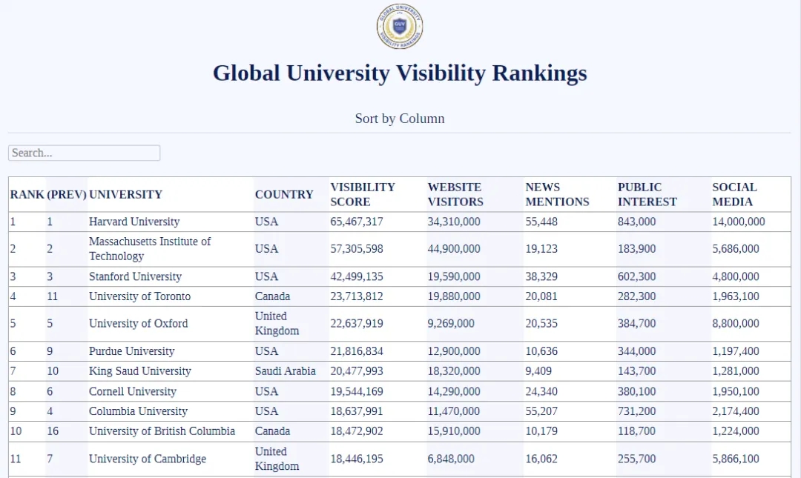Sort by UNIVERSITY column header
The width and height of the screenshot is (801, 478).
pos(125,194)
